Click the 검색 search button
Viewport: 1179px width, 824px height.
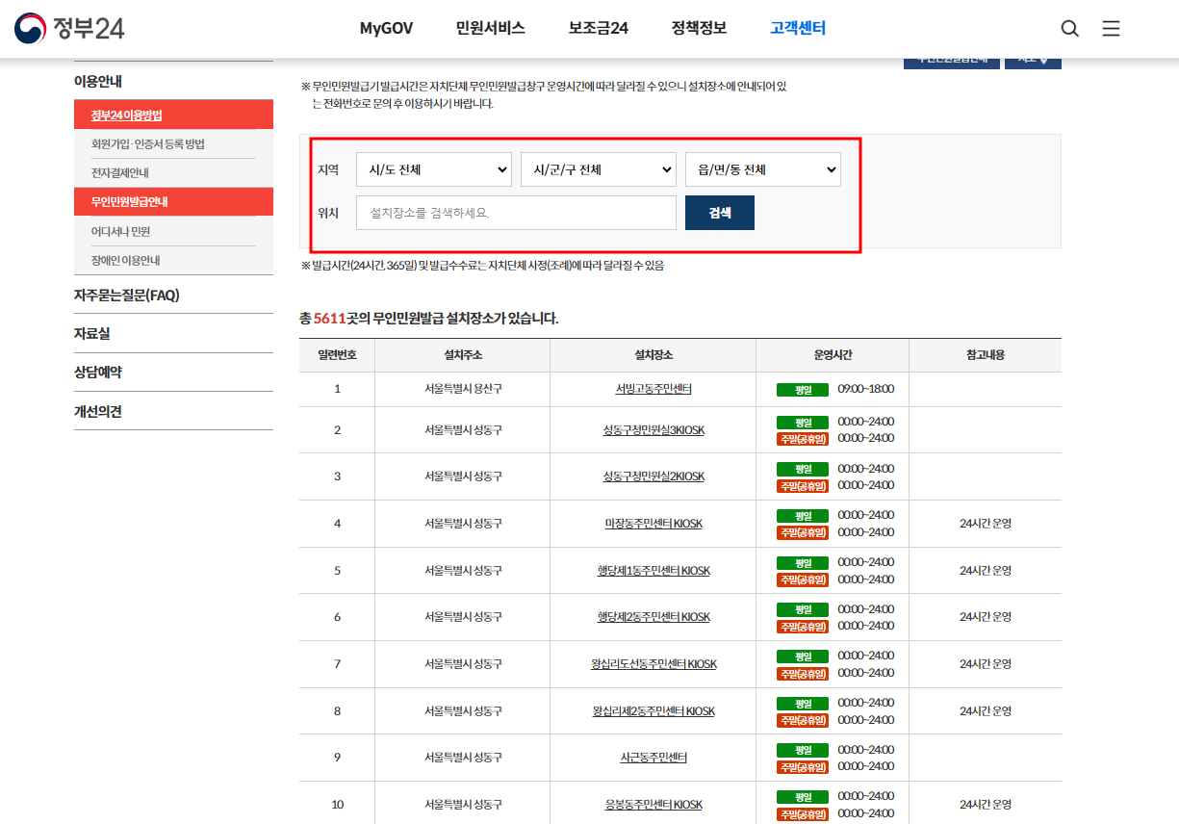[x=719, y=212]
